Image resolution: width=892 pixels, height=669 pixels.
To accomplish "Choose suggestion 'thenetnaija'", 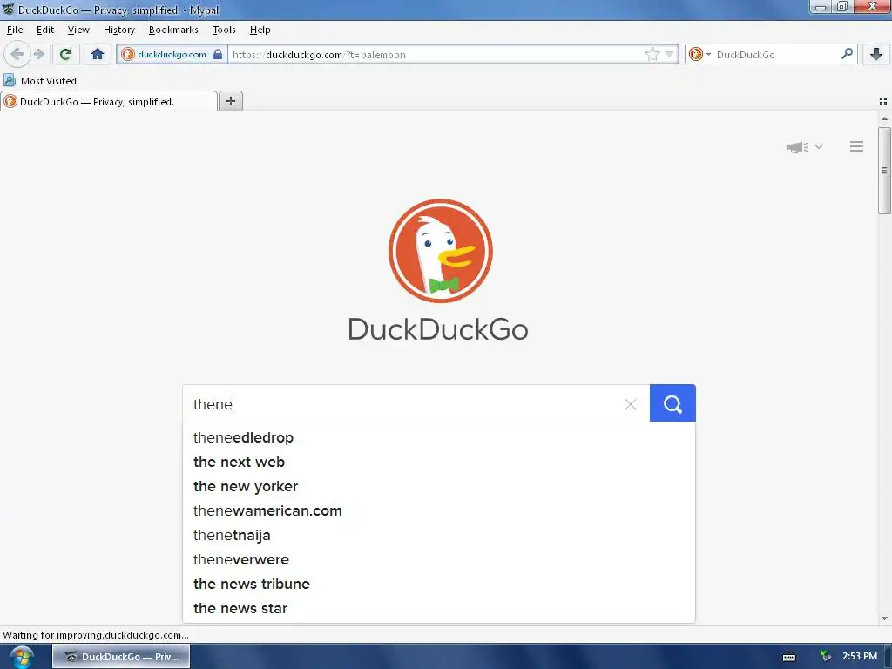I will pyautogui.click(x=439, y=536).
